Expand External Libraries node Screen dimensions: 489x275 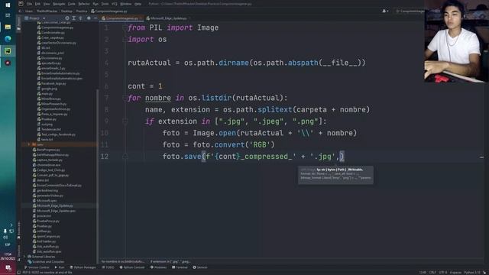click(24, 257)
